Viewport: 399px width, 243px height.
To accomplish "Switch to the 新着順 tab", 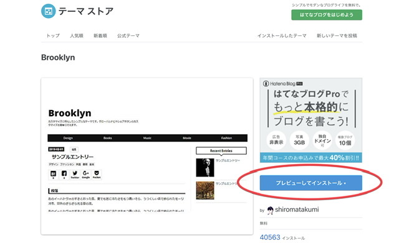I will pos(100,36).
